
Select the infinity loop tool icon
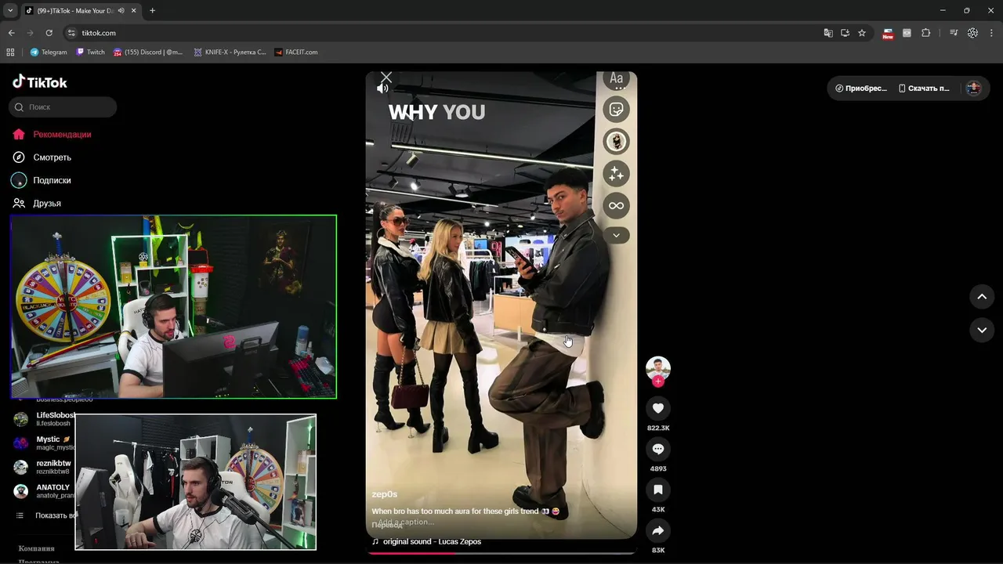(x=617, y=206)
